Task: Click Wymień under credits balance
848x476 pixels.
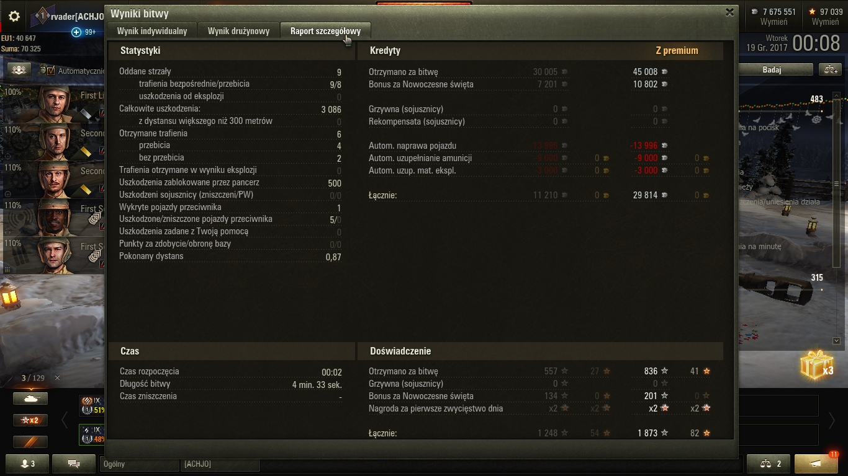Action: pyautogui.click(x=774, y=22)
